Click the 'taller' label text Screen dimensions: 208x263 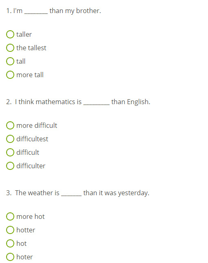(24, 34)
